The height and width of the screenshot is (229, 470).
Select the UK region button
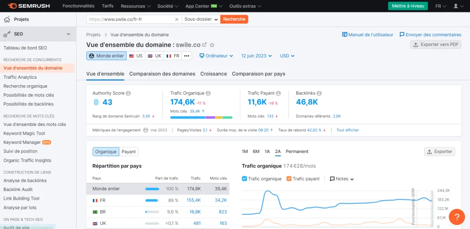click(x=154, y=56)
